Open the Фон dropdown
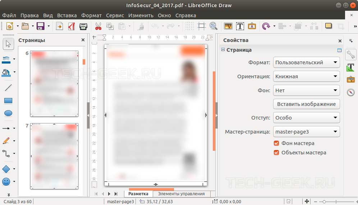Viewport: 358px width, 205px height. tap(306, 90)
